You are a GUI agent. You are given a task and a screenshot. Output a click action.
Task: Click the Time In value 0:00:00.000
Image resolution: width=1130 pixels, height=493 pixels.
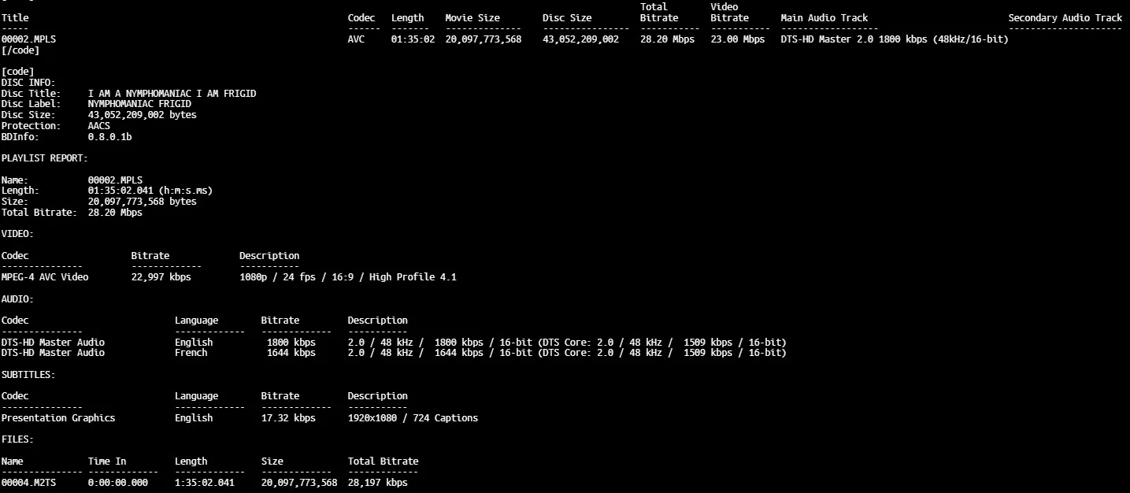(117, 483)
